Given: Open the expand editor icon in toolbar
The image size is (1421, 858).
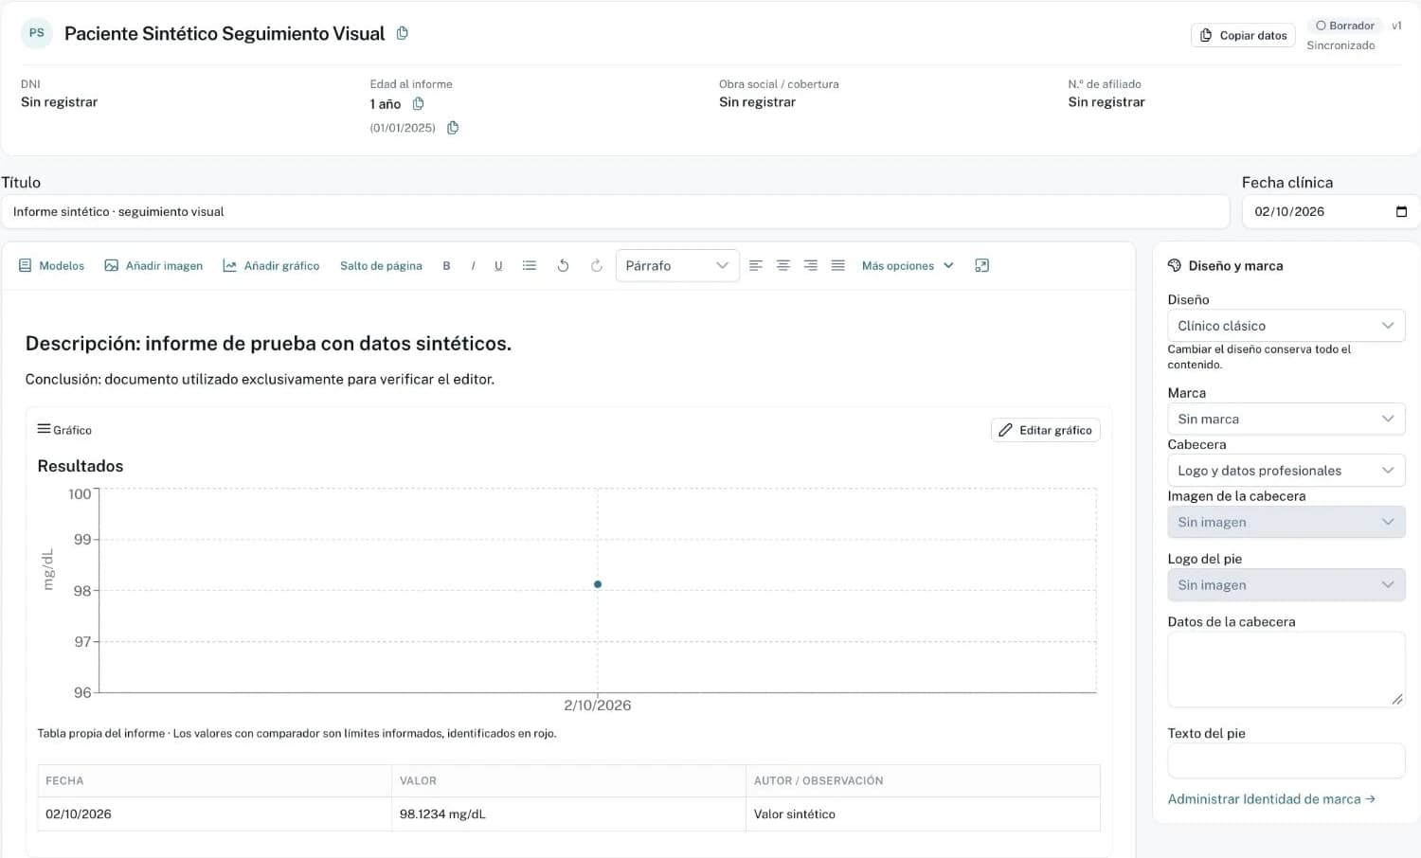Looking at the screenshot, I should (981, 266).
